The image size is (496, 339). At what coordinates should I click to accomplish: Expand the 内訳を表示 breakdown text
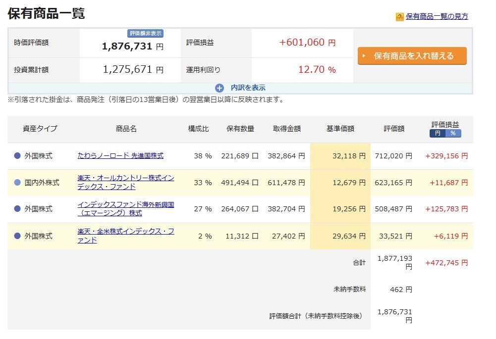point(248,88)
